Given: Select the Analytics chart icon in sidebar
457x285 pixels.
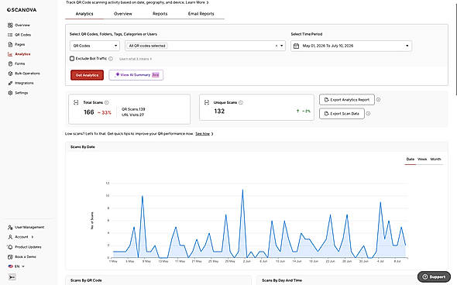Looking at the screenshot, I should 10,54.
